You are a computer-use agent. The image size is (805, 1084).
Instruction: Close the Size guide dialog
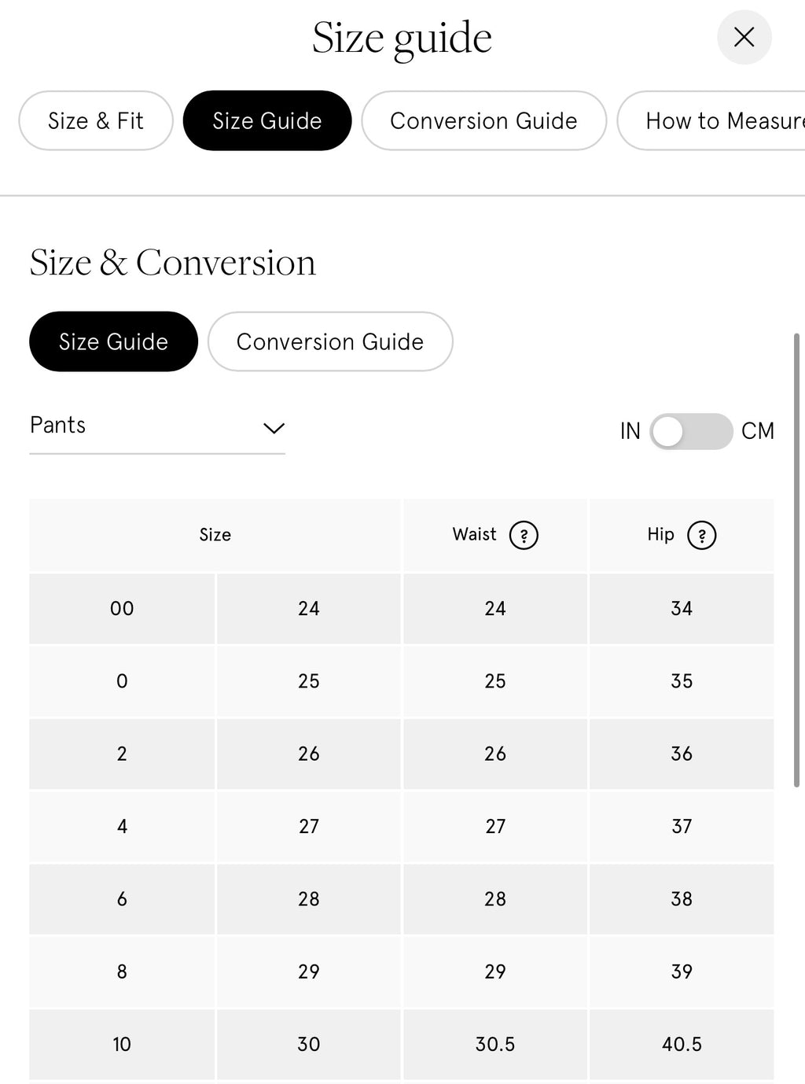click(x=744, y=37)
